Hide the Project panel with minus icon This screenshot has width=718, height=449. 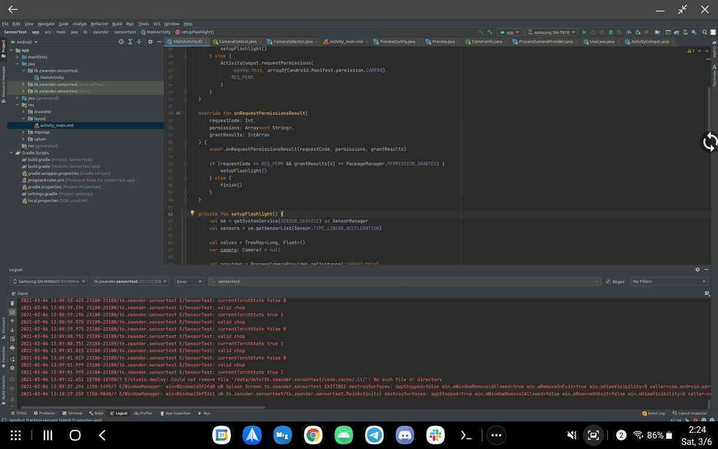pyautogui.click(x=159, y=42)
